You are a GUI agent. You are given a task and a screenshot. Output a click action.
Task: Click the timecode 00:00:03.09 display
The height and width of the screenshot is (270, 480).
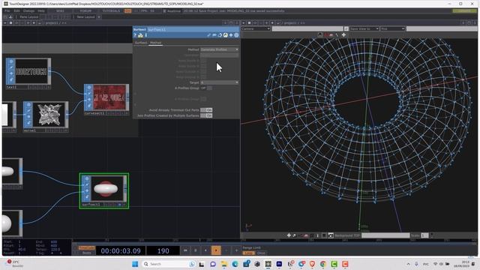(x=121, y=251)
